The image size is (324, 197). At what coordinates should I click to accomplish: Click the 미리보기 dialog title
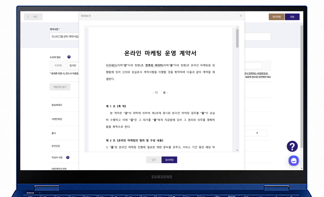(86, 16)
